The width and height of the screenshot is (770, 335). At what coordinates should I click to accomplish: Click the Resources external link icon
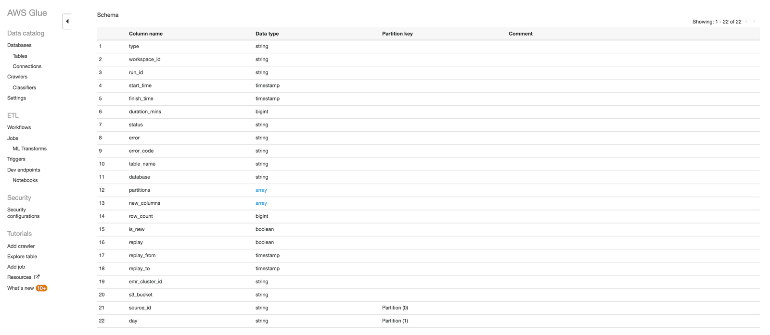coord(37,277)
